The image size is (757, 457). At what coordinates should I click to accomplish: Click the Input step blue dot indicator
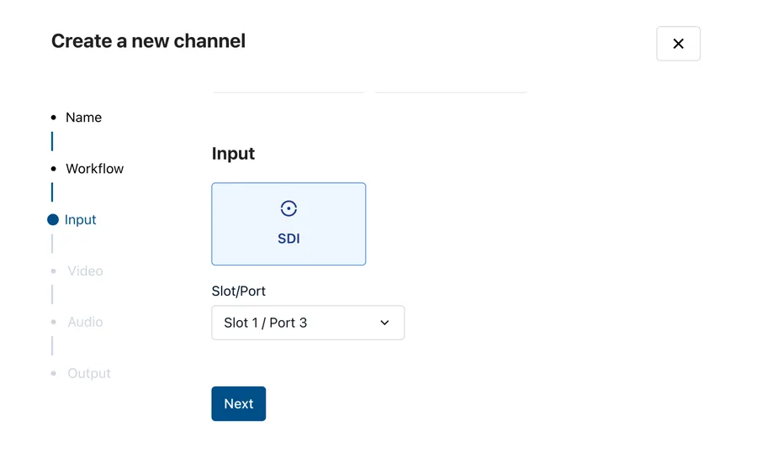coord(53,220)
